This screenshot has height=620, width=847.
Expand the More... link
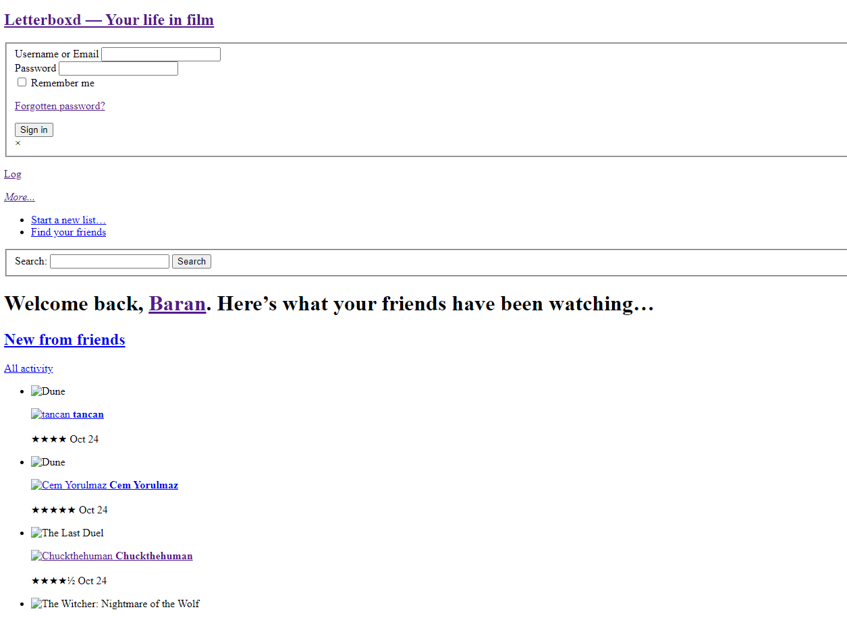pos(20,197)
